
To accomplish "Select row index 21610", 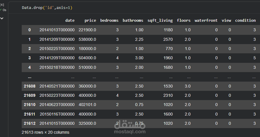I will click(29, 105).
